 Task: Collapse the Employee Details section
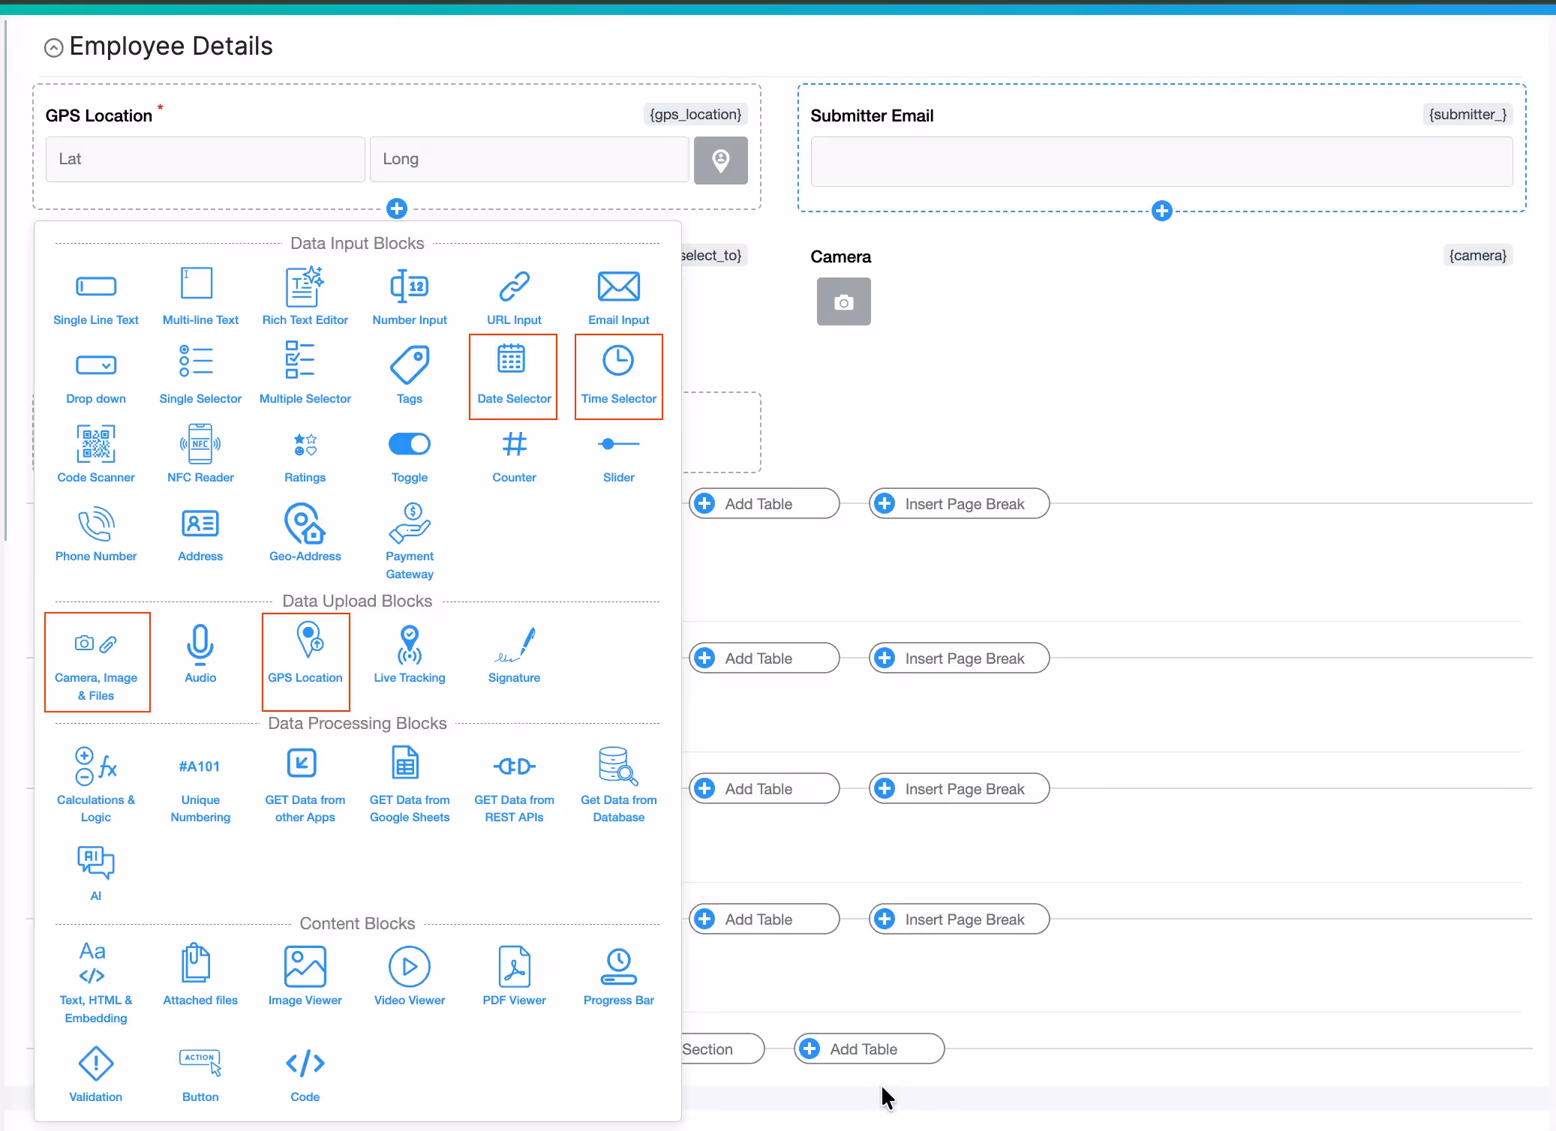[x=53, y=48]
